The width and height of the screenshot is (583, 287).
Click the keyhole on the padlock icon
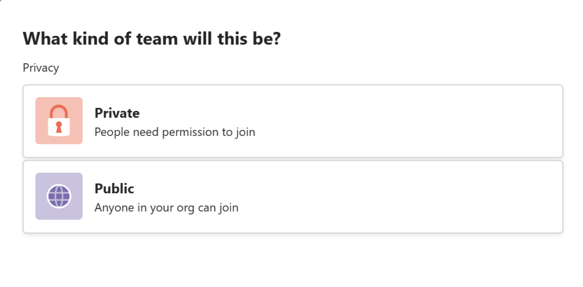tap(59, 127)
